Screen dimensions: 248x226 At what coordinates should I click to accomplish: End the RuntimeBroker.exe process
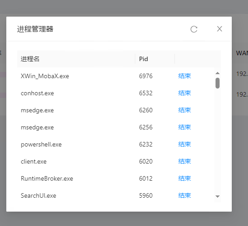184,178
